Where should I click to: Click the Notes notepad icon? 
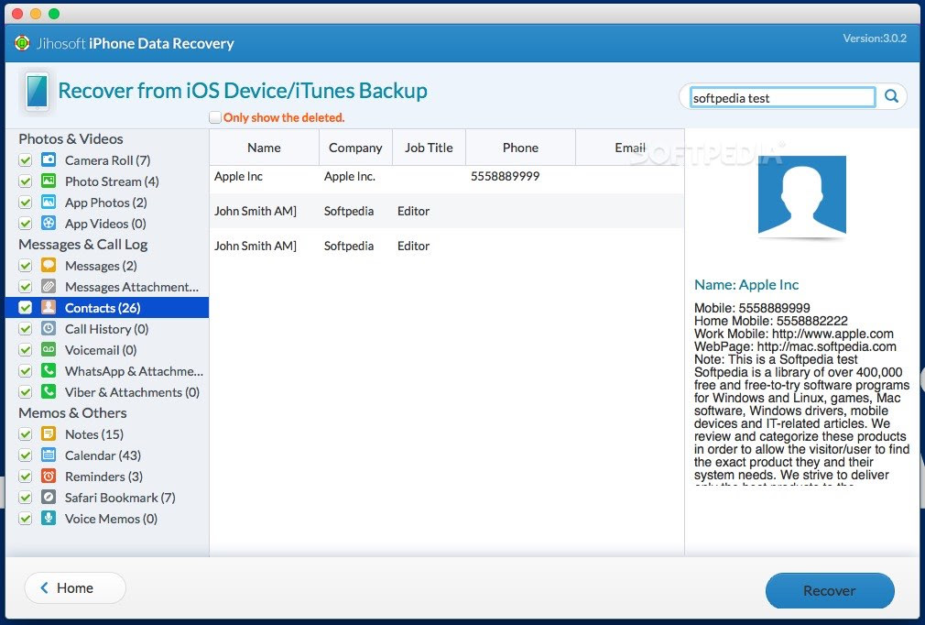coord(49,434)
